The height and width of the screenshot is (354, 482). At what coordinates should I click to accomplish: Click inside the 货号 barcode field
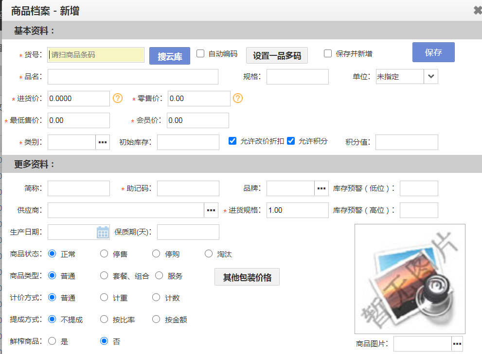95,55
